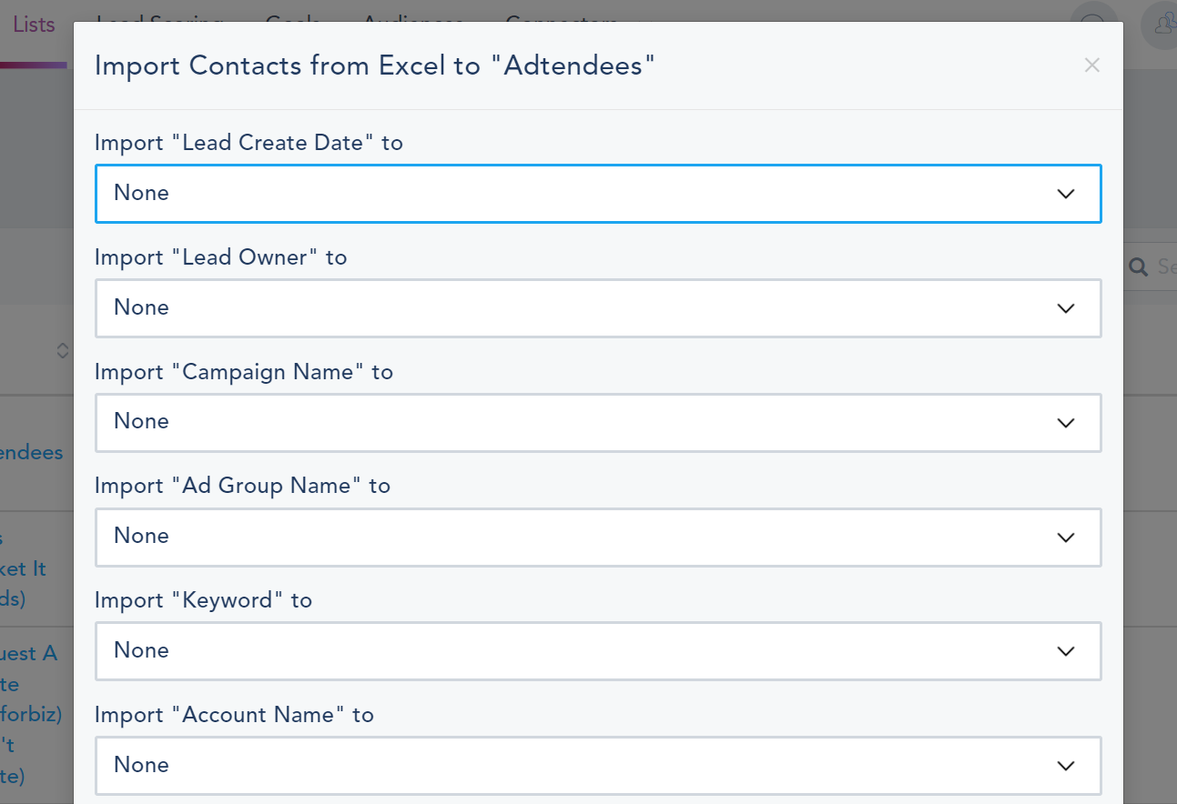The width and height of the screenshot is (1177, 804).
Task: Switch to the Lists tab
Action: (34, 24)
